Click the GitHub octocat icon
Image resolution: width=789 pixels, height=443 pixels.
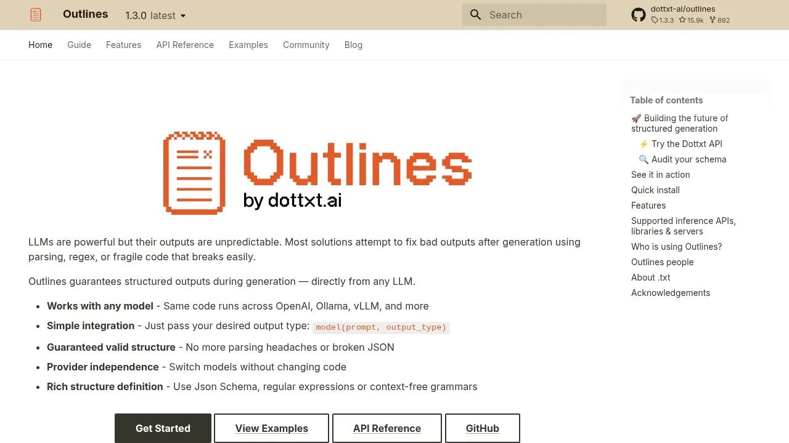pyautogui.click(x=639, y=15)
